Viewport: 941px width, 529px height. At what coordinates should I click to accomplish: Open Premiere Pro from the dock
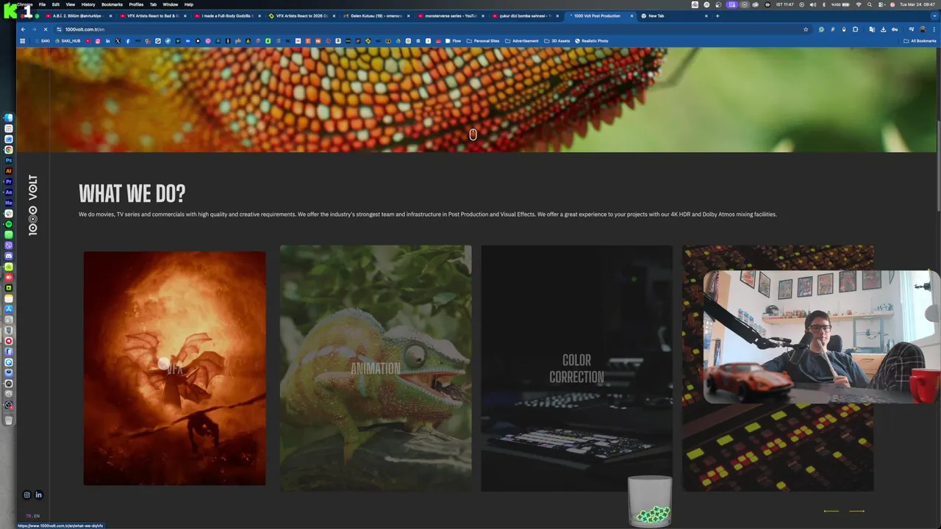click(9, 181)
